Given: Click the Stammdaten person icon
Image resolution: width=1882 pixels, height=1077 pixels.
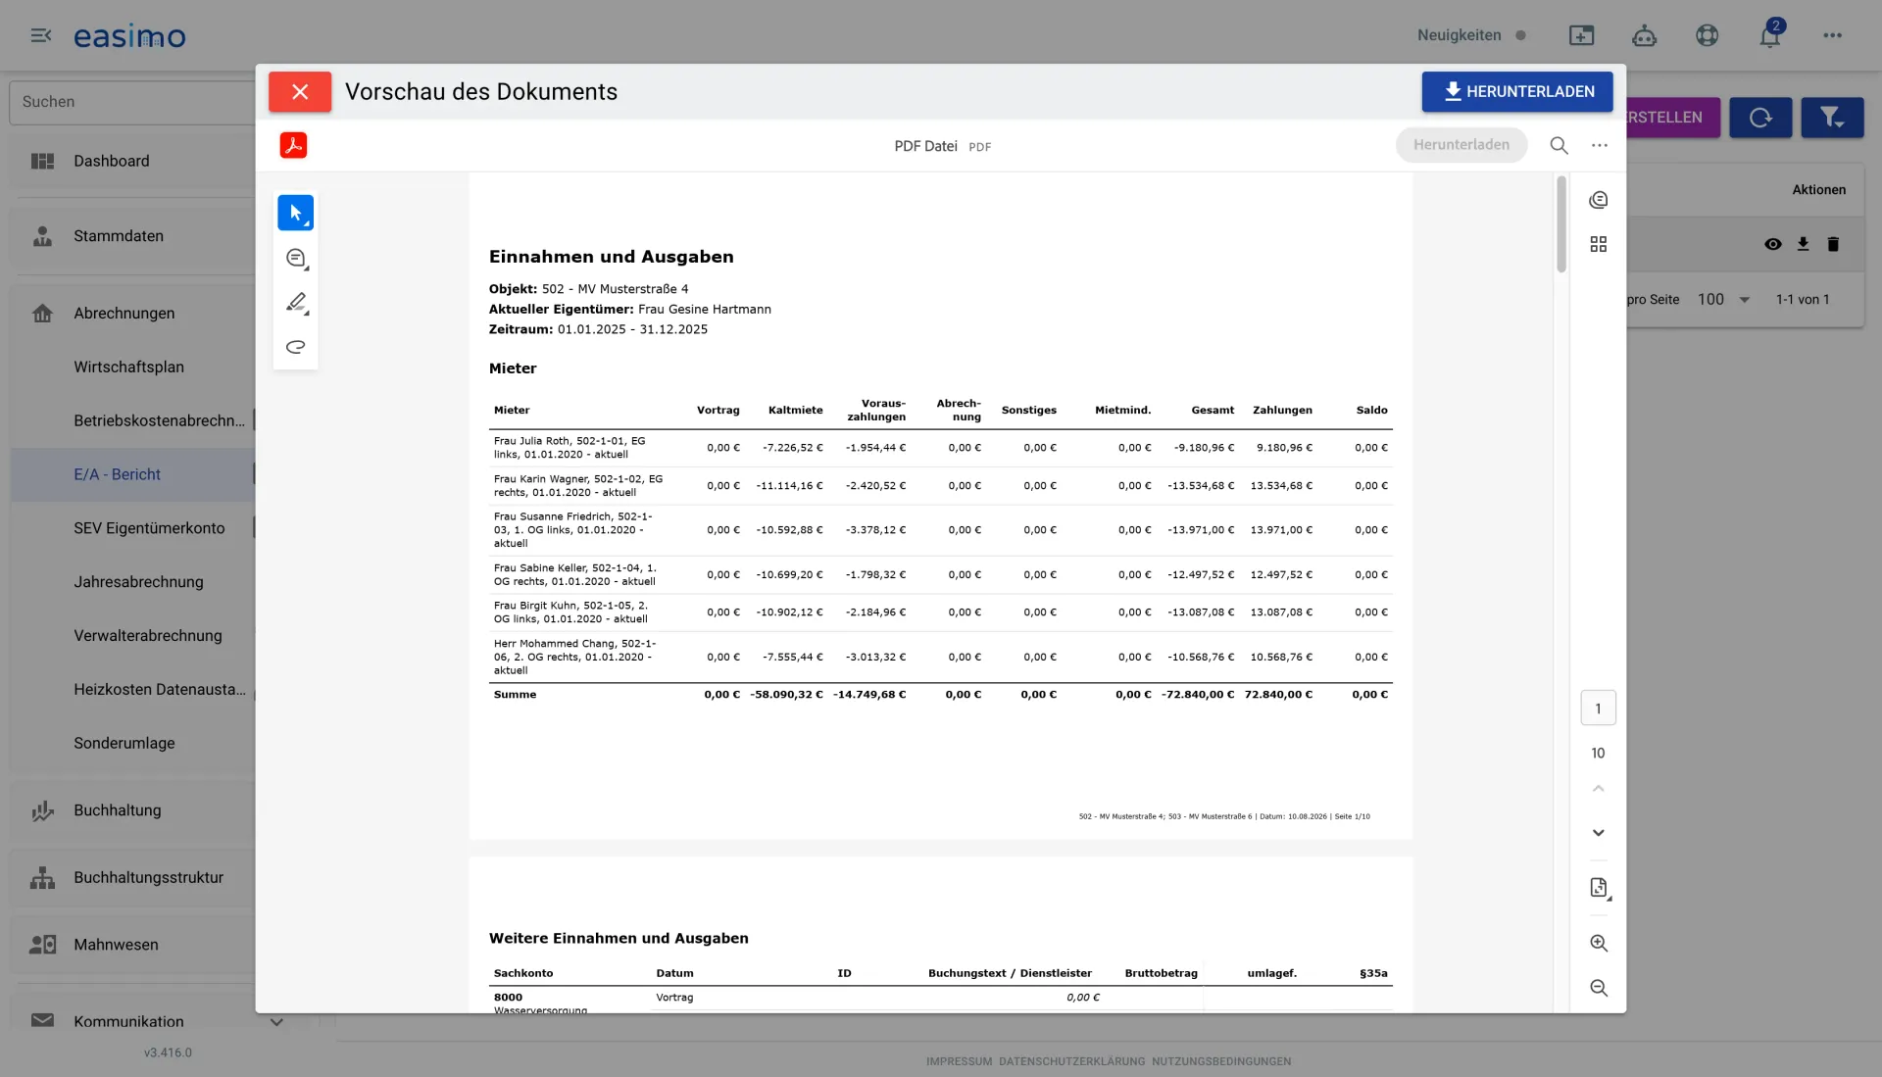Looking at the screenshot, I should [42, 236].
